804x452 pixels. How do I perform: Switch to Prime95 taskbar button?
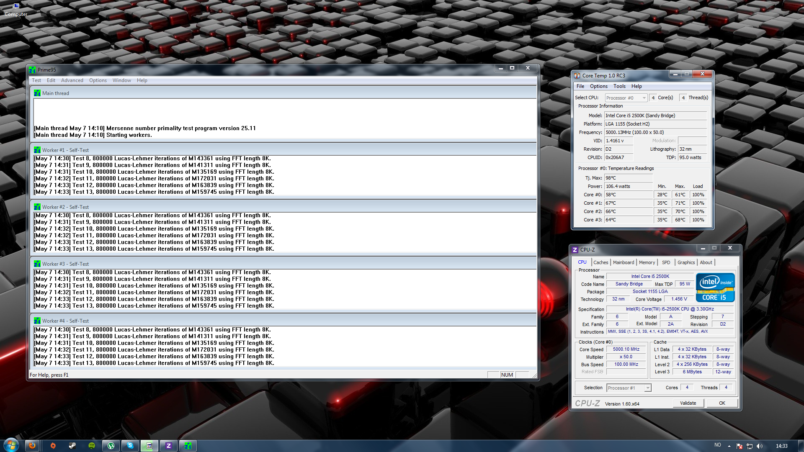[188, 446]
